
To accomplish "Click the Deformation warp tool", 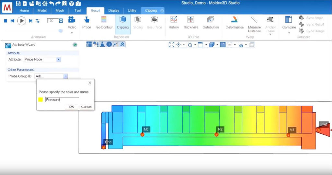I will pyautogui.click(x=235, y=22).
